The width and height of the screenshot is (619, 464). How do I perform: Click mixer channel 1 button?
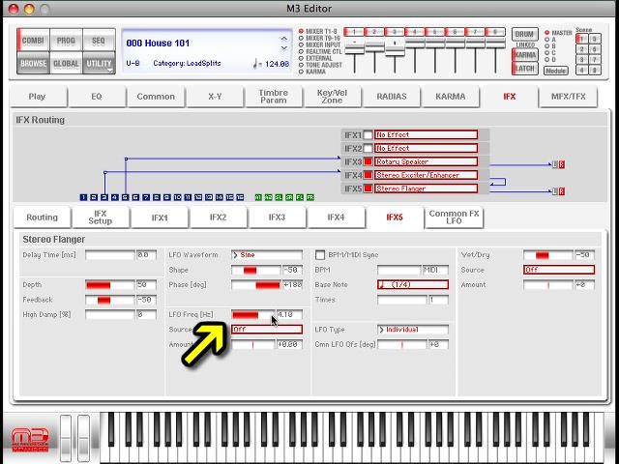click(354, 32)
